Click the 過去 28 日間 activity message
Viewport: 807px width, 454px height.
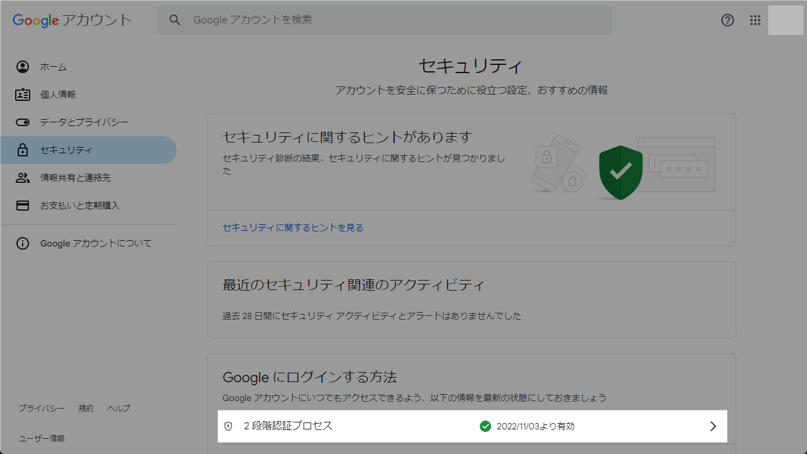[372, 316]
